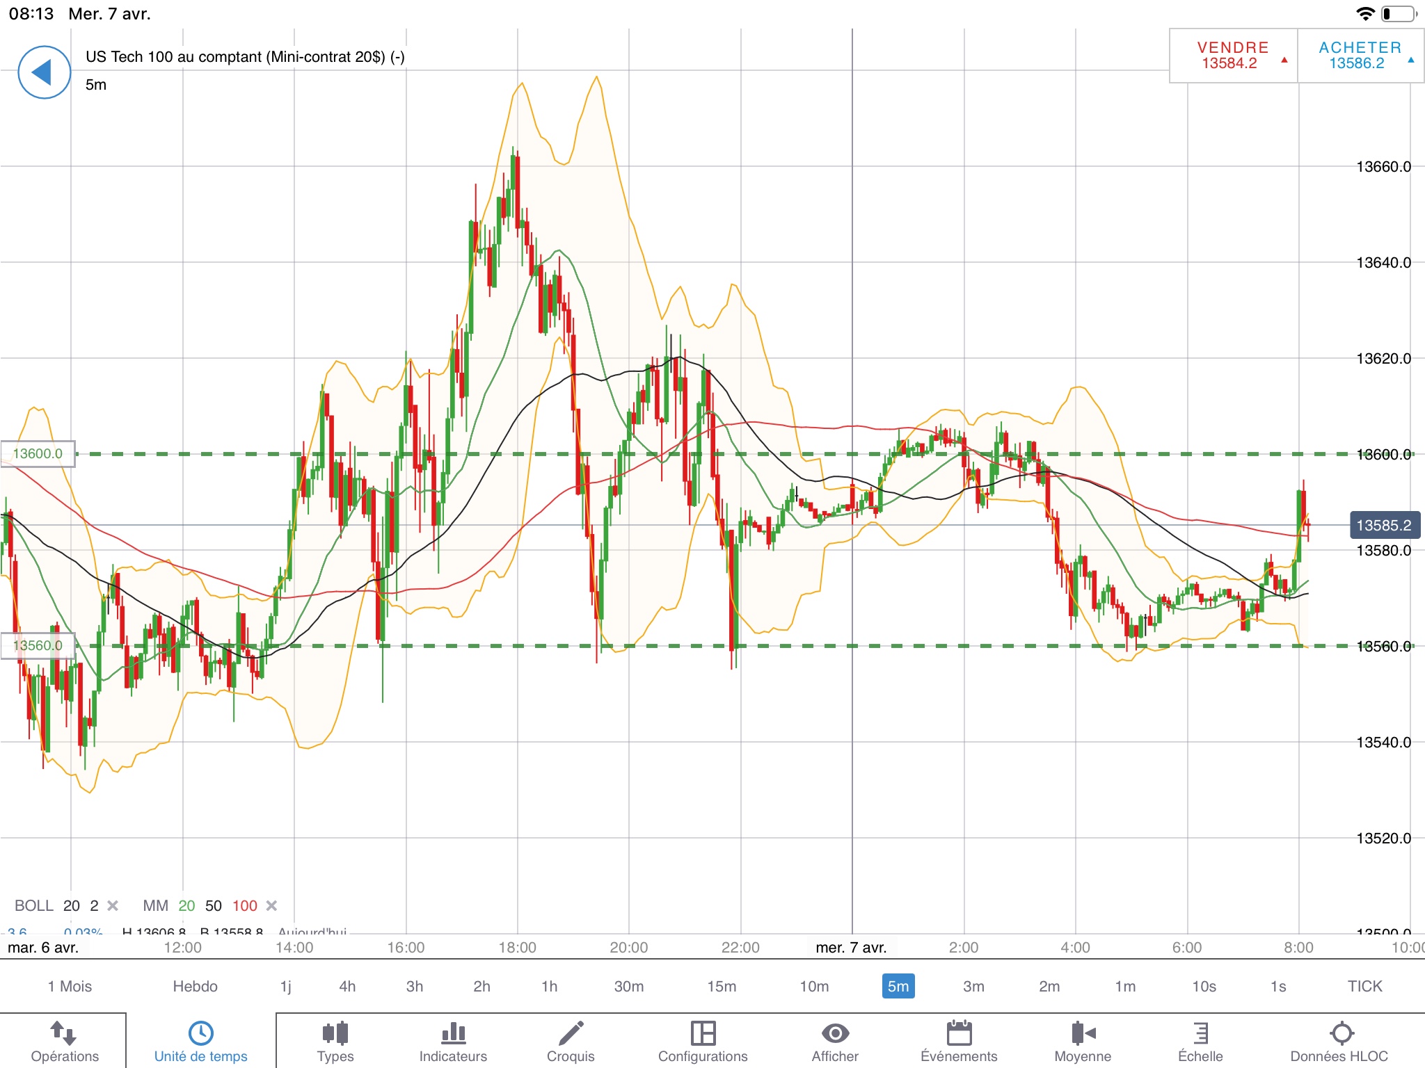Open the Événements calendar icon

click(959, 1034)
